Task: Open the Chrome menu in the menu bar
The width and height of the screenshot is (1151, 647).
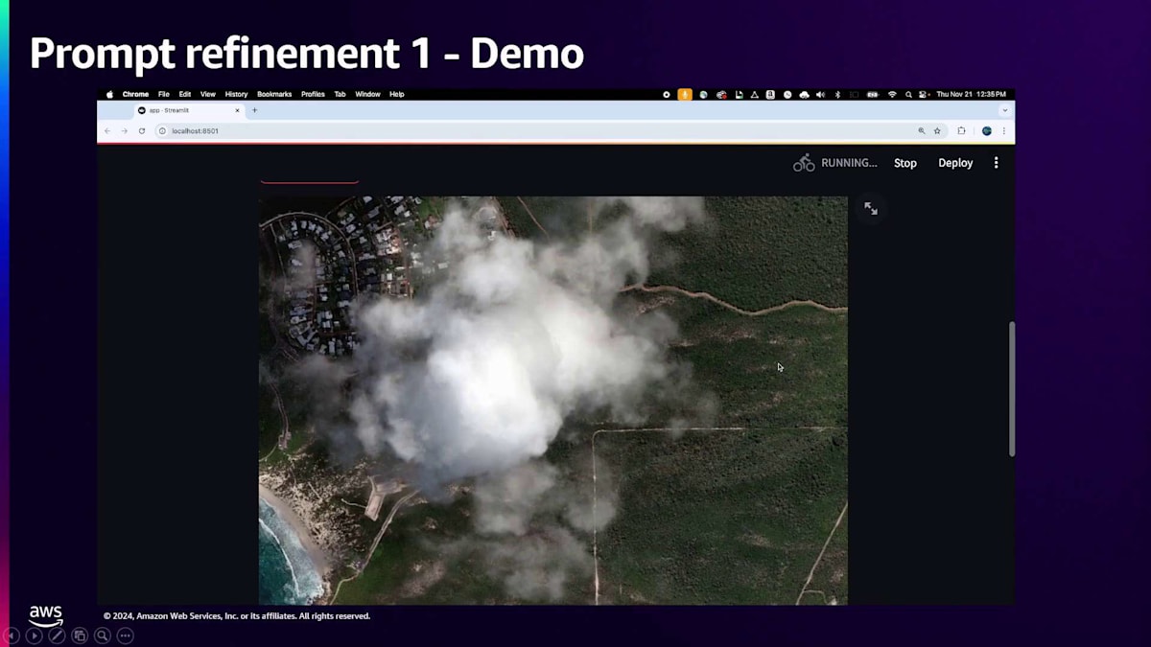Action: (x=135, y=94)
